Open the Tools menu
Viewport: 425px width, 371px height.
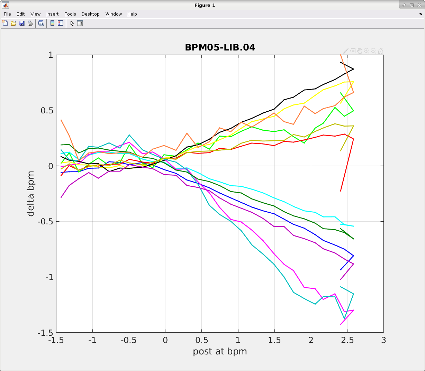pyautogui.click(x=70, y=14)
